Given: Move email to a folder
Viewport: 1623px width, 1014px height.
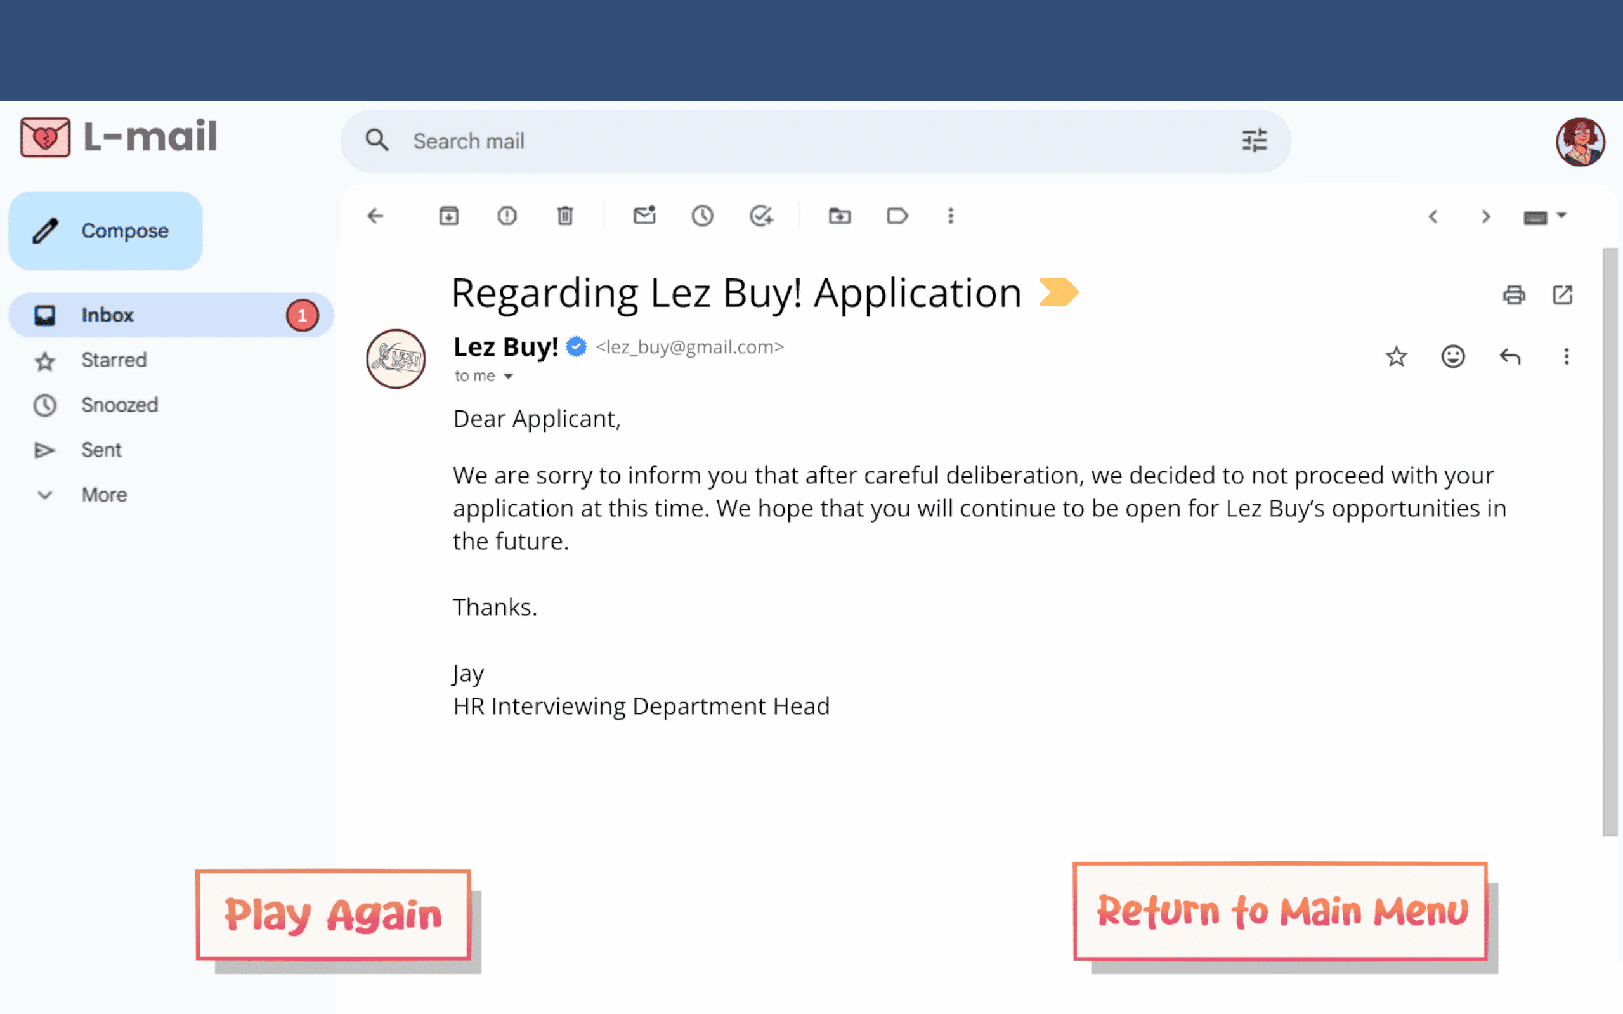Looking at the screenshot, I should 839,216.
